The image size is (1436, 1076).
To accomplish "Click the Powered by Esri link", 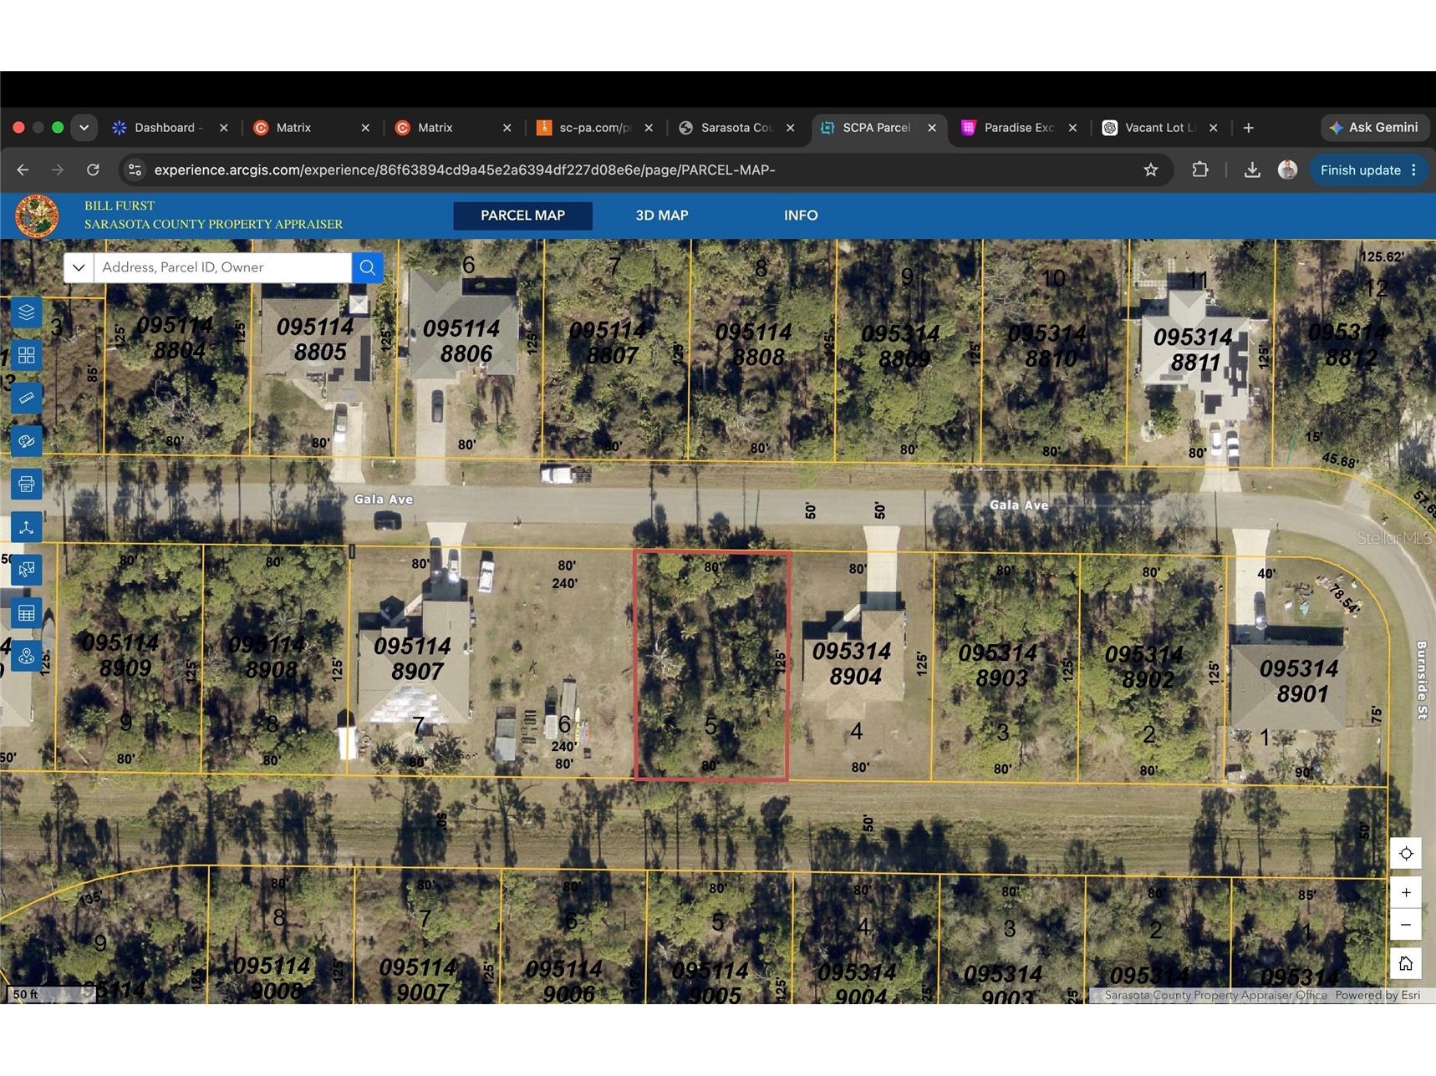I will pyautogui.click(x=1377, y=995).
